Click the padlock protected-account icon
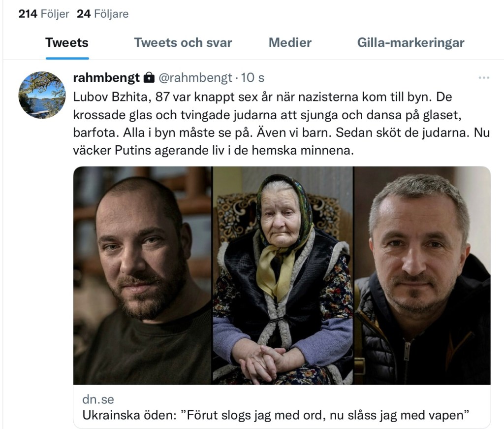The image size is (504, 429). pyautogui.click(x=149, y=77)
